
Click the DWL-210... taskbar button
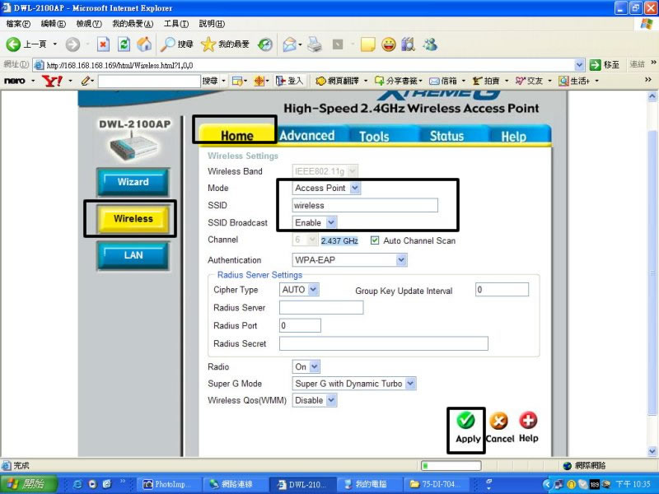[x=301, y=484]
